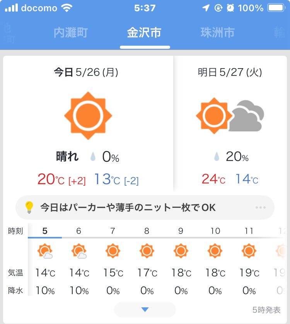
Task: Switch to the 内灘町 tab
Action: [x=71, y=33]
